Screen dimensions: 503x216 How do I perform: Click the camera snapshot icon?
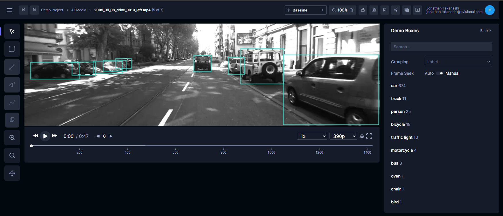(x=374, y=10)
